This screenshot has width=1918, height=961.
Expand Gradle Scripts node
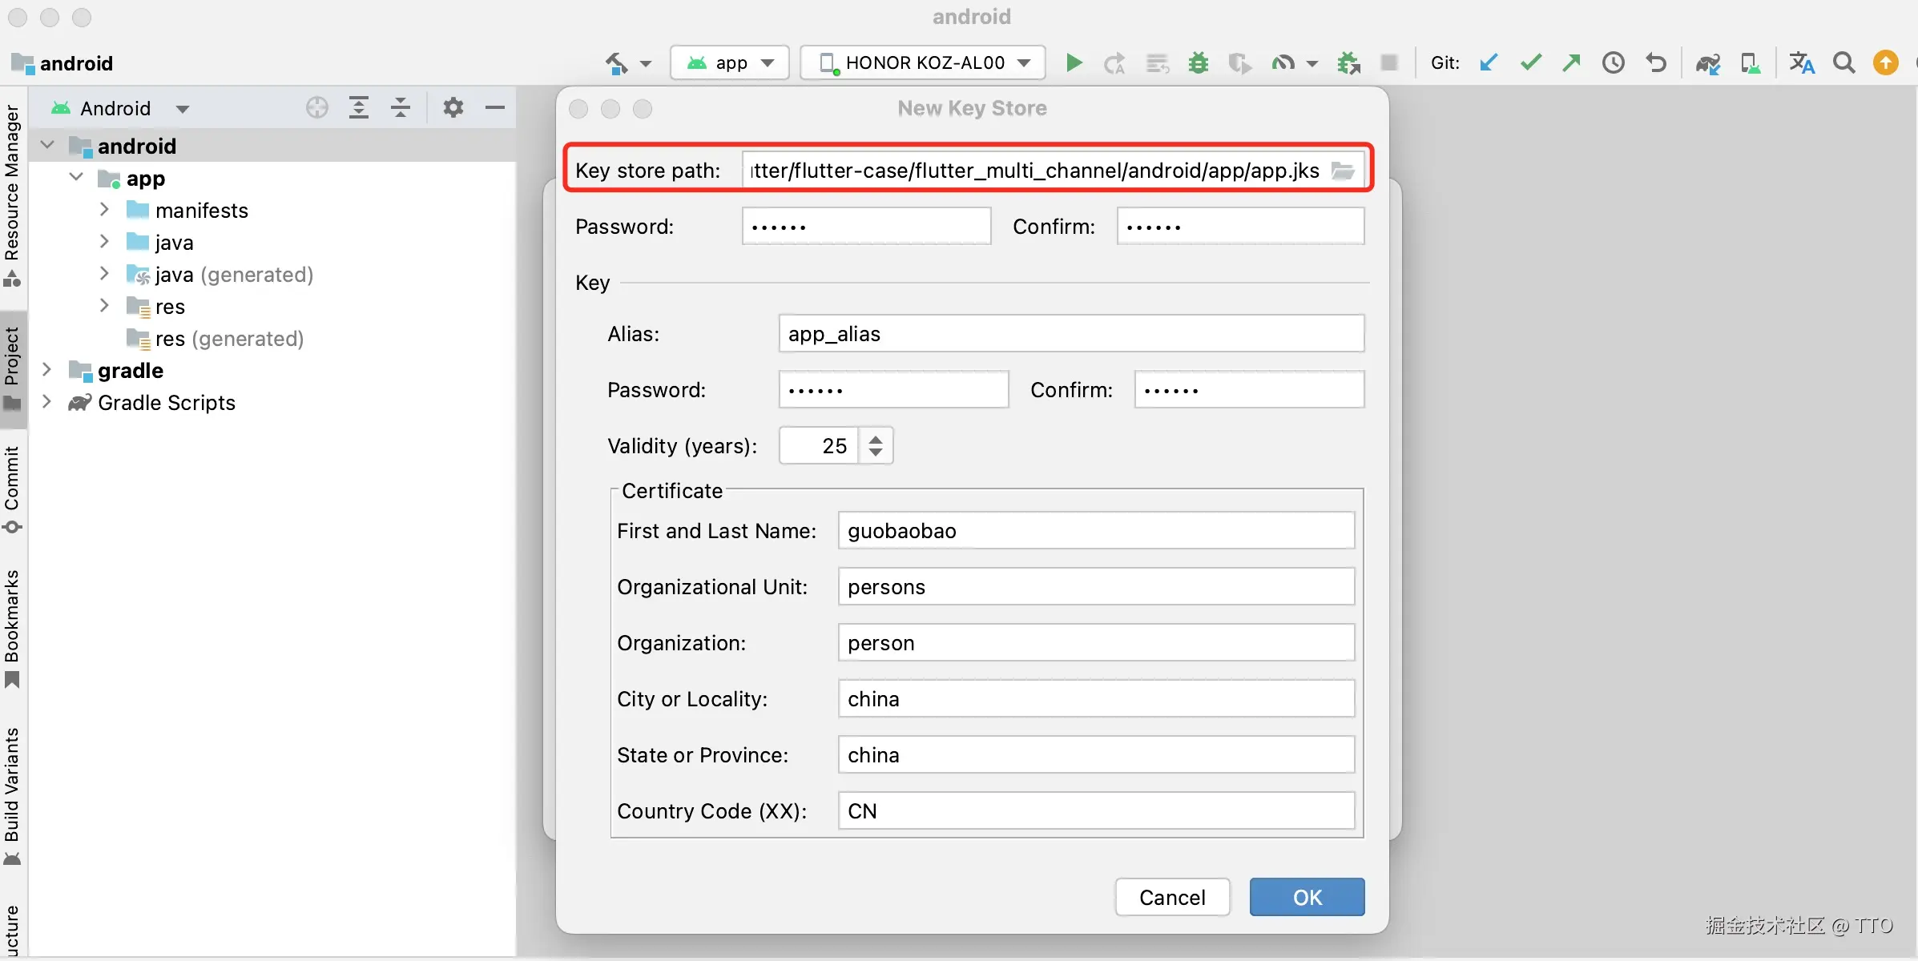pos(46,402)
